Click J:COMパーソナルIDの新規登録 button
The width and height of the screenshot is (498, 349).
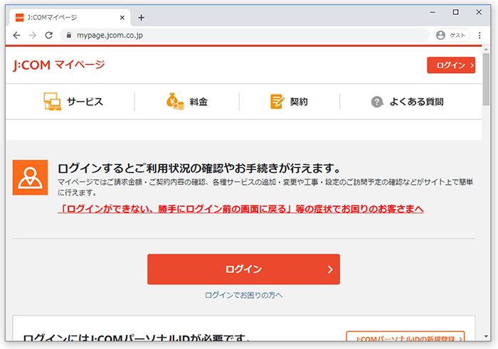pos(406,336)
